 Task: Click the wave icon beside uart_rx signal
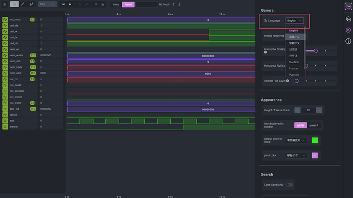click(5, 32)
